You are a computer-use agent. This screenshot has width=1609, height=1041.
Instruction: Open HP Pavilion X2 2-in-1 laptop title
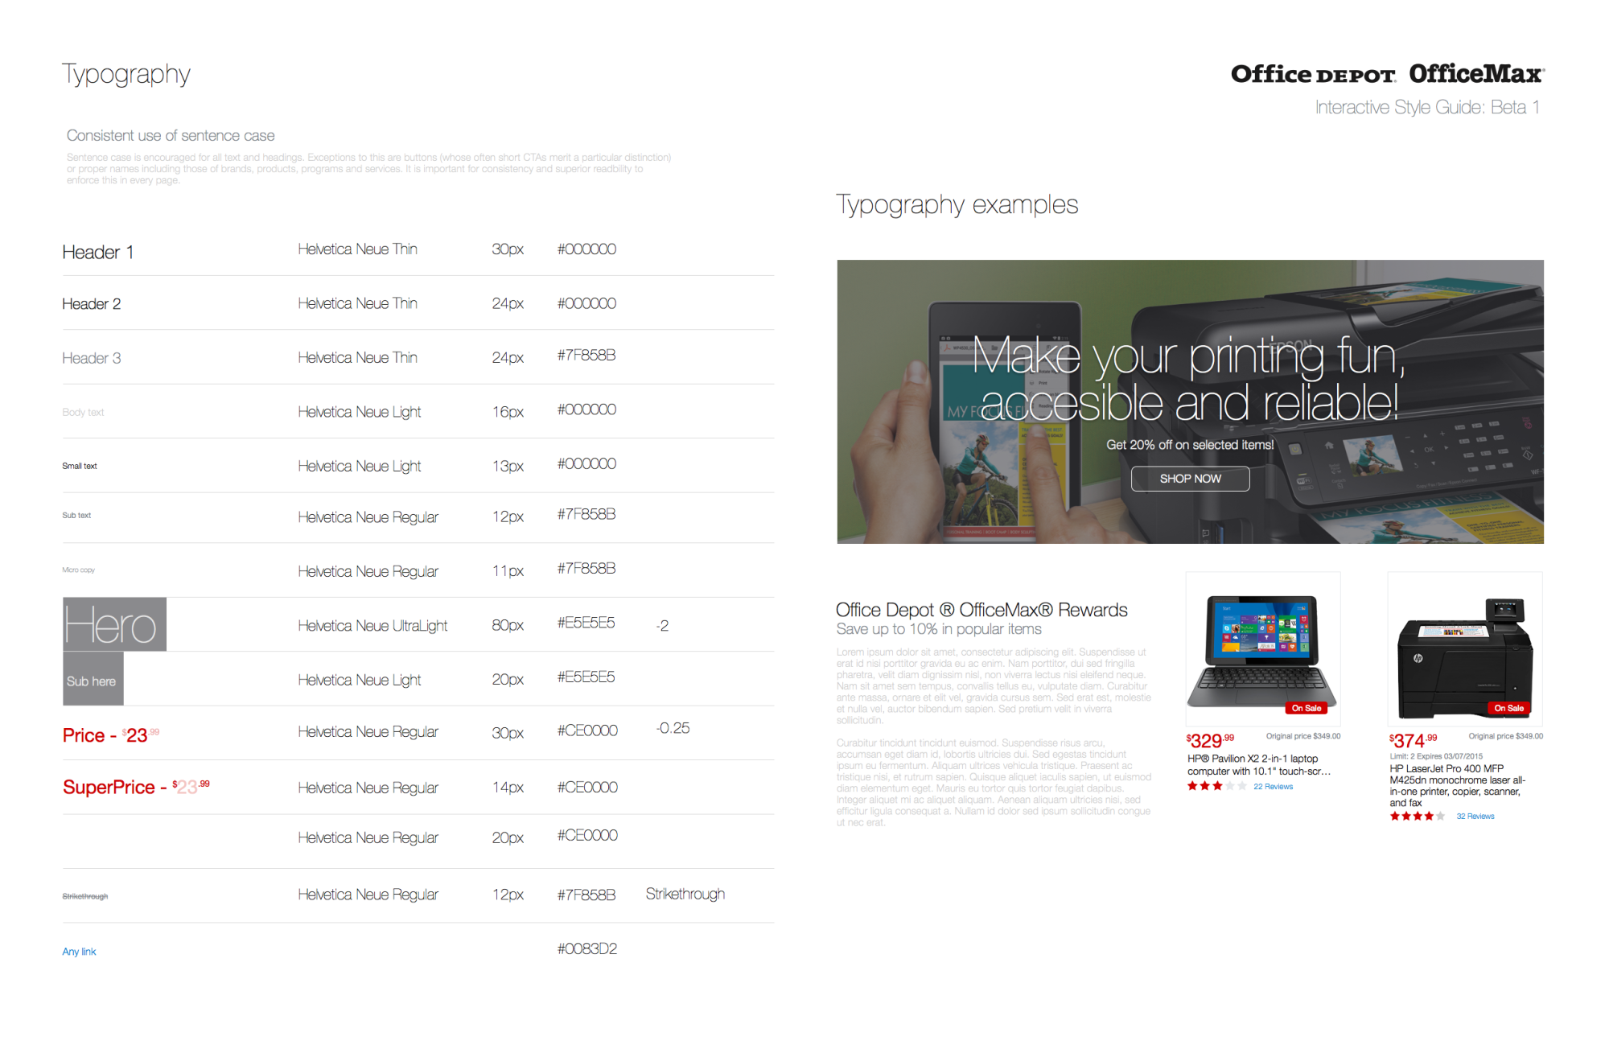pos(1259,765)
